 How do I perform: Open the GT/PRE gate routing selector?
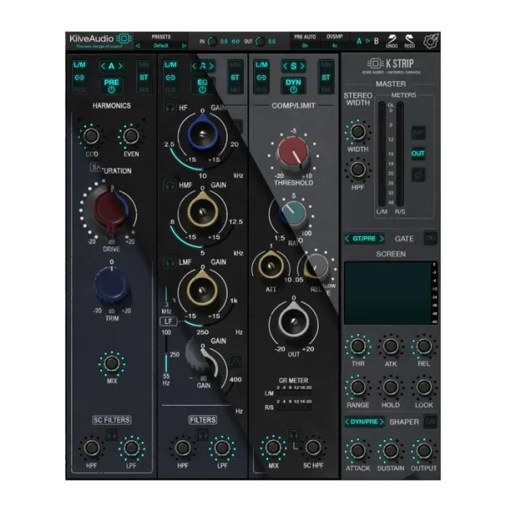(365, 239)
